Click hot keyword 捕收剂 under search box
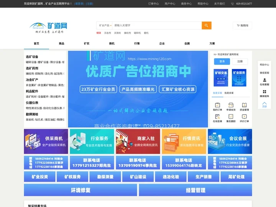Screen dimensions: 276x207 (127, 33)
